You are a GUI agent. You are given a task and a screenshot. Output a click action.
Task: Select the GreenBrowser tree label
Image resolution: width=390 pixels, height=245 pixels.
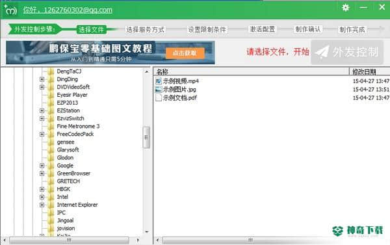[73, 174]
